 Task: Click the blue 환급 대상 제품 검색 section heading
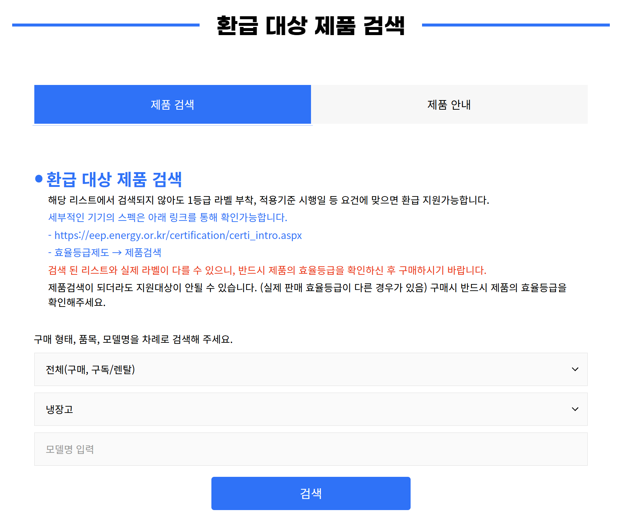point(114,180)
